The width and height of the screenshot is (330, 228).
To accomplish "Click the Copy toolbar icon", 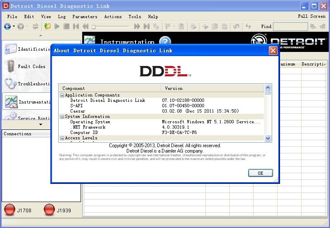I will (215, 26).
